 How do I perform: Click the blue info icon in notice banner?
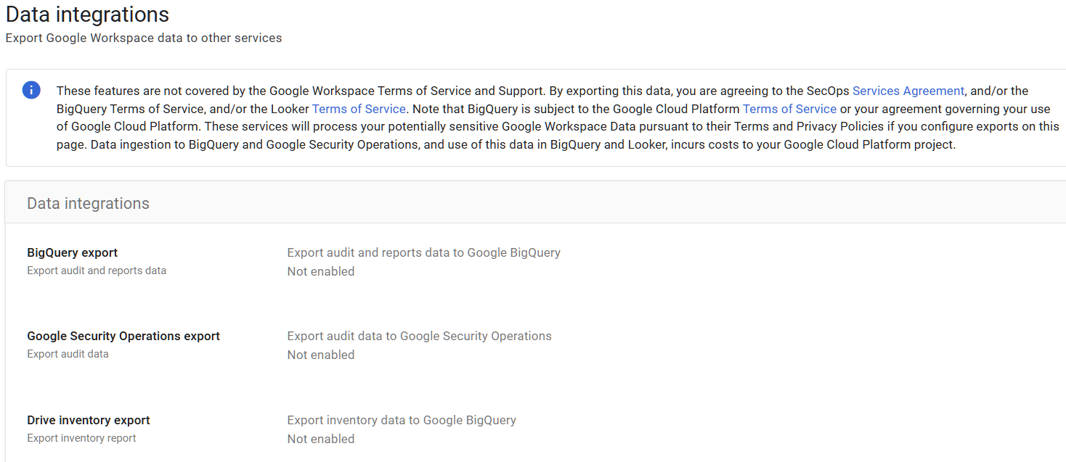pyautogui.click(x=30, y=90)
